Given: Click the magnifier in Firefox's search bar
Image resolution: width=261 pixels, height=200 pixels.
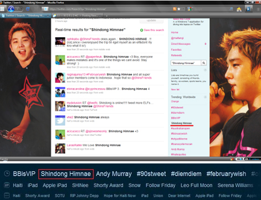Looking at the screenshot, I should point(231,9).
